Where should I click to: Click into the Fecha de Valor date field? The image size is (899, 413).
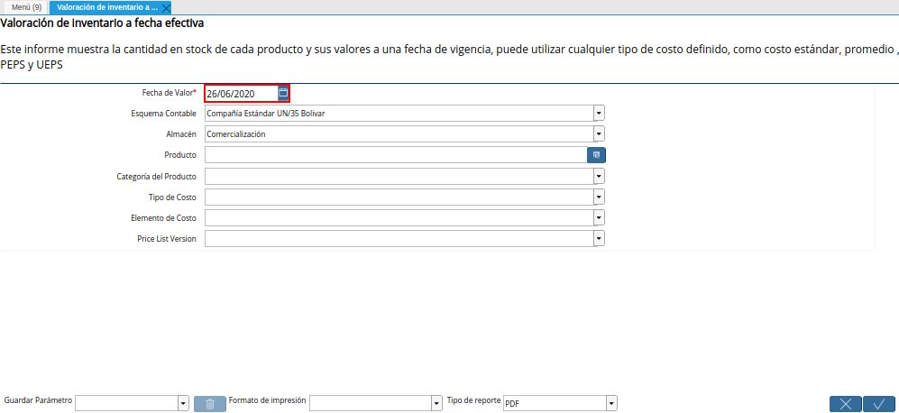(x=240, y=93)
